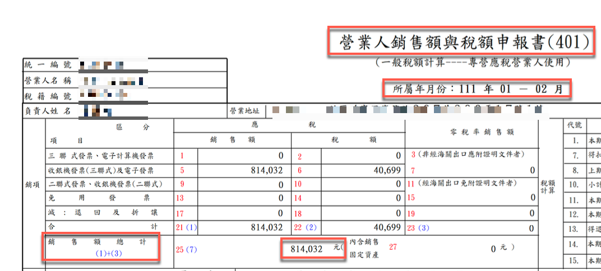
Task: Select red field code 27
Action: 393,247
